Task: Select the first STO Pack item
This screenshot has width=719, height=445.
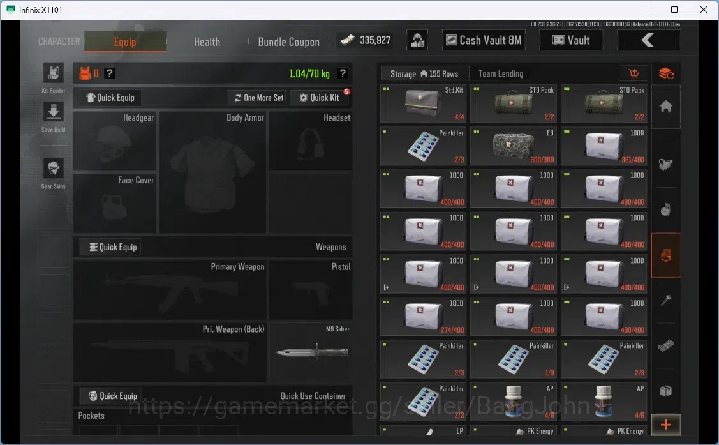Action: [x=514, y=103]
